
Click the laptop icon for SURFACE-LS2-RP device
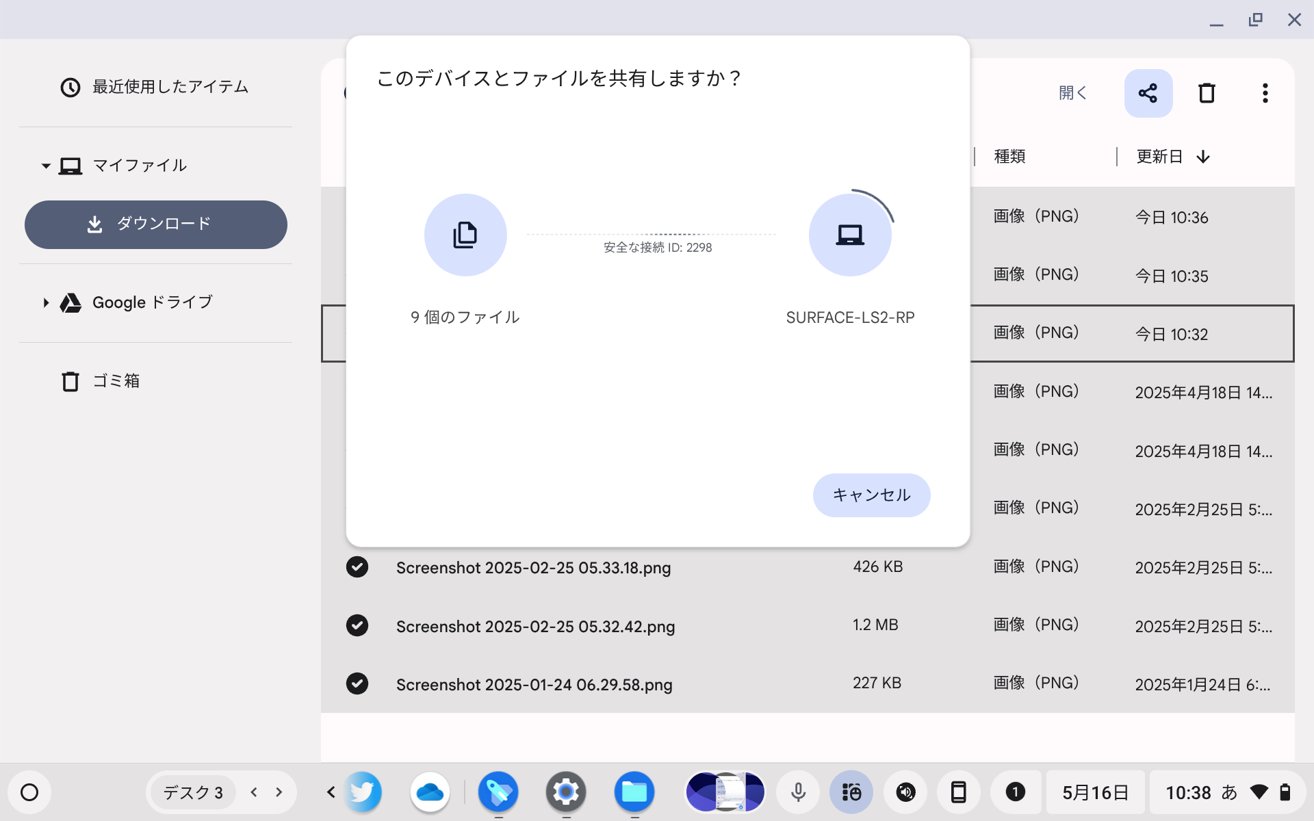(850, 234)
